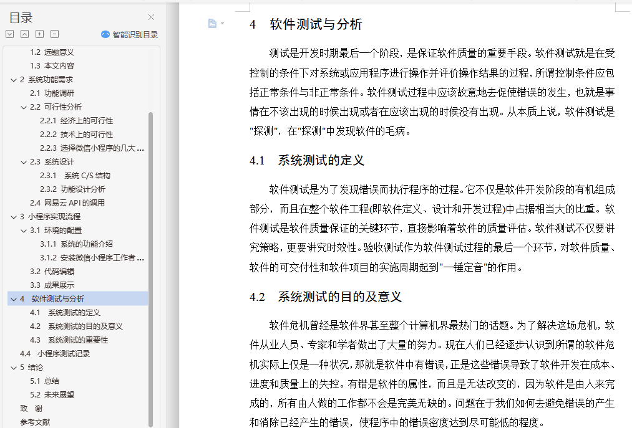Screen dimensions: 632x428
Task: Open outline entry 3.1.2 安装微信小程序工作者
Action: tap(92, 258)
